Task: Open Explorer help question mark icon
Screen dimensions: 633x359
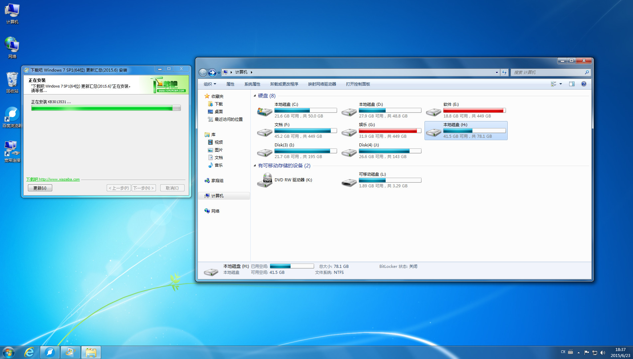Action: [583, 84]
